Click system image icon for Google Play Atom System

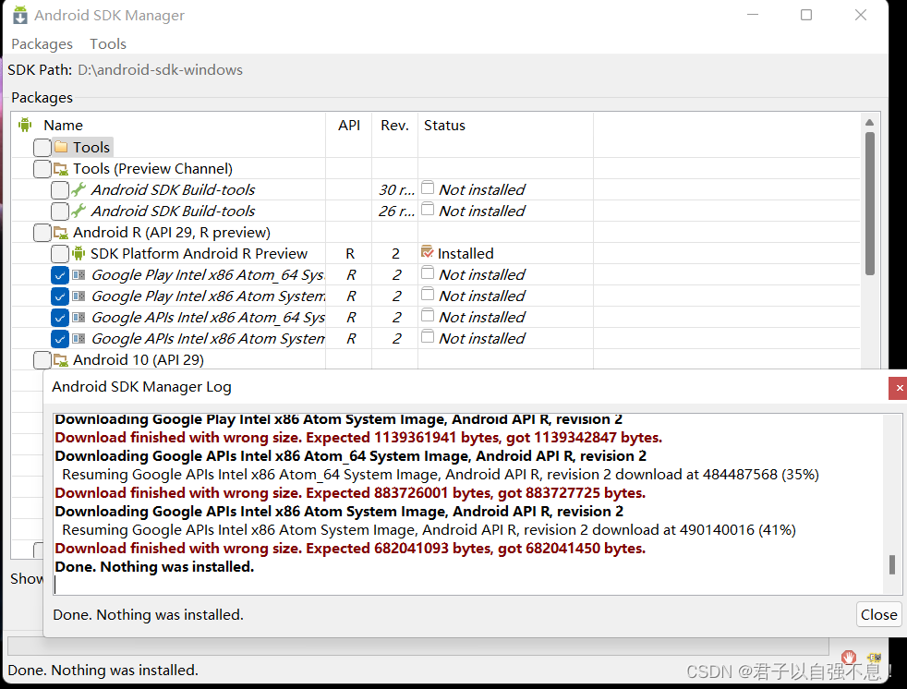(79, 296)
